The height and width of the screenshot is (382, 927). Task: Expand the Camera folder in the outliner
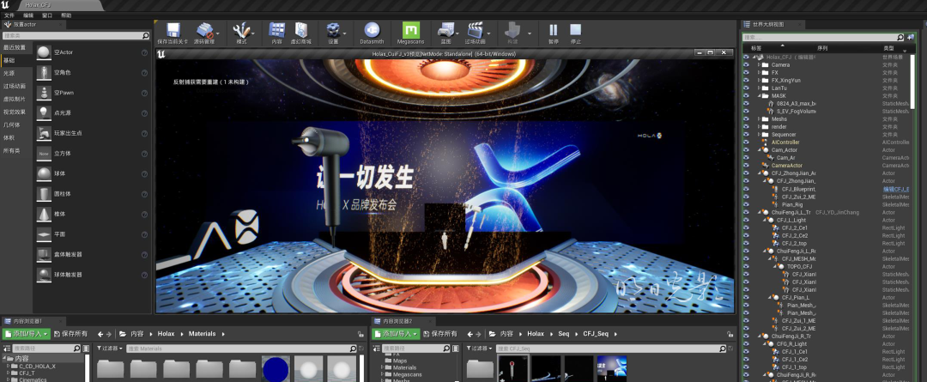[x=760, y=65]
